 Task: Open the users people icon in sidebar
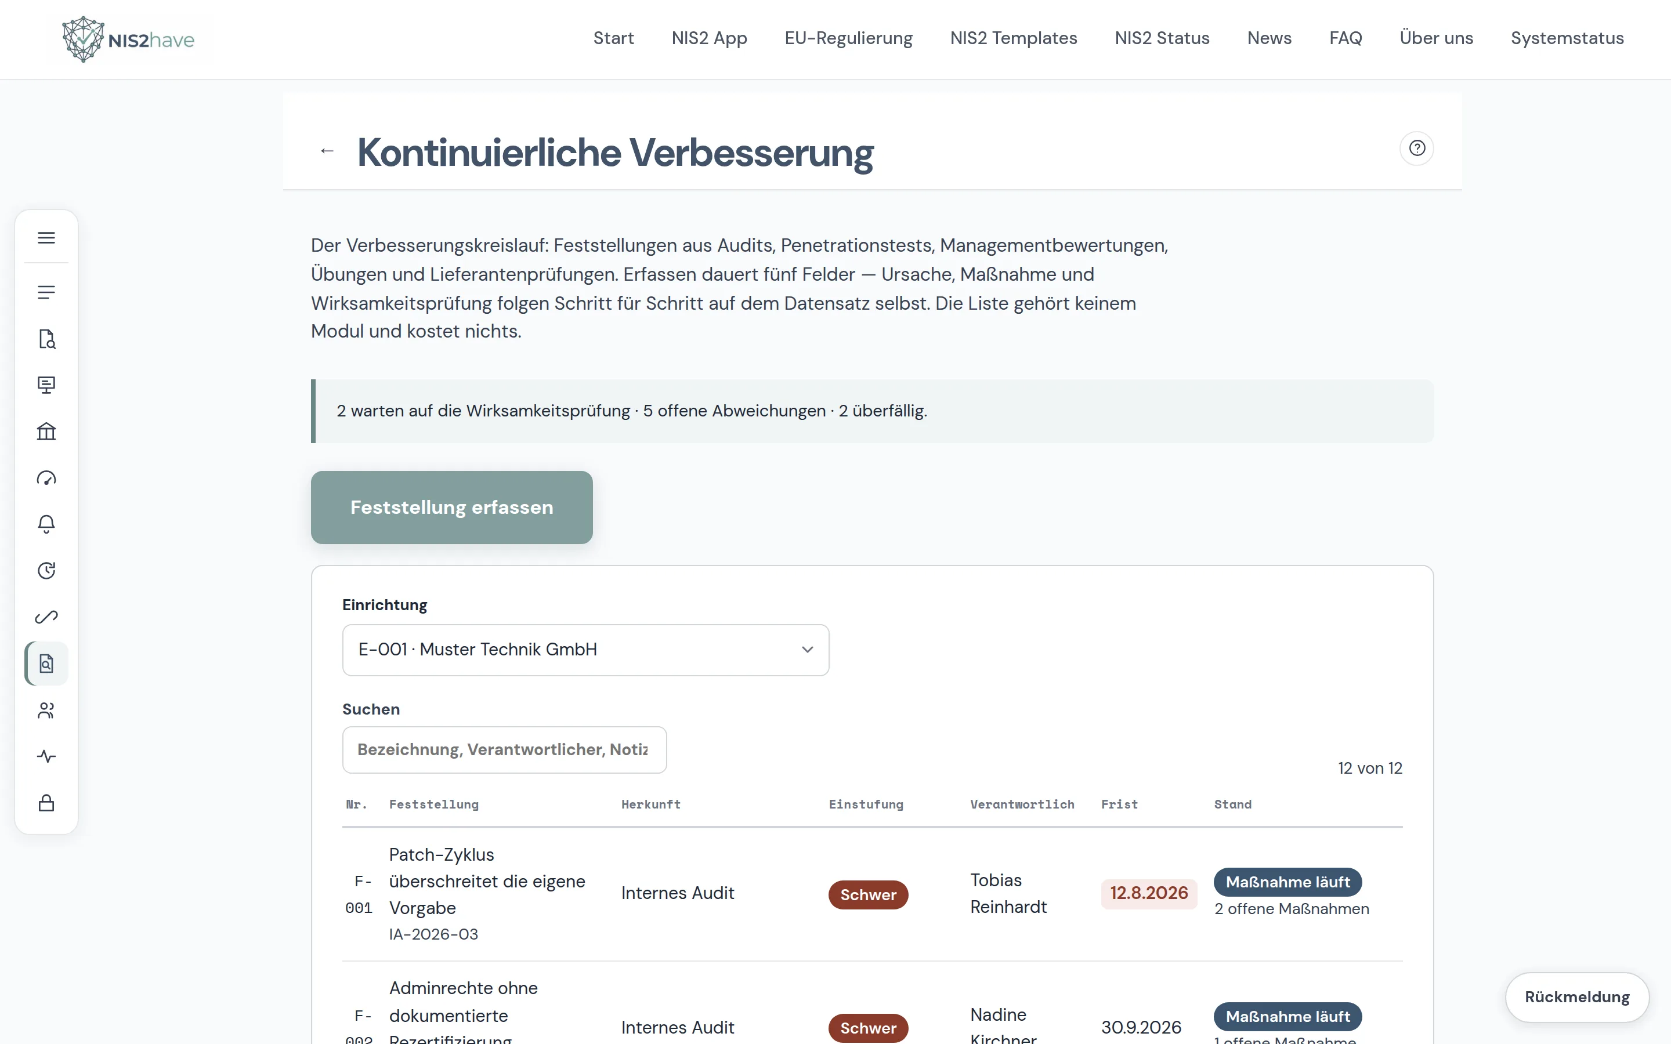point(46,710)
